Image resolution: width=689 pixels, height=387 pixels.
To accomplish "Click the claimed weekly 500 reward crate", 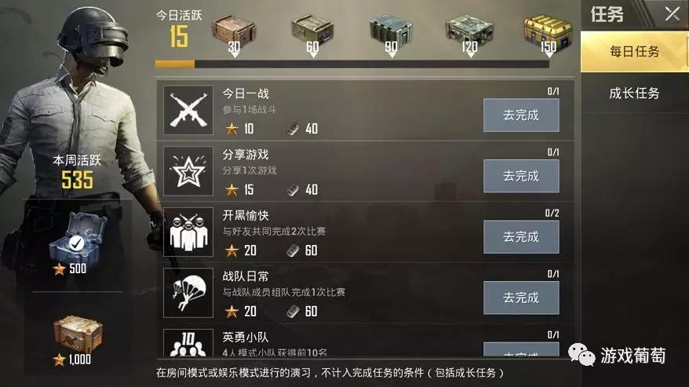I will [78, 239].
